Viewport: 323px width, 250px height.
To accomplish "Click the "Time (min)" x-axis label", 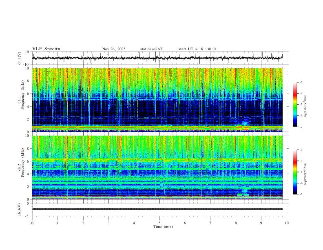I will 163,227.
